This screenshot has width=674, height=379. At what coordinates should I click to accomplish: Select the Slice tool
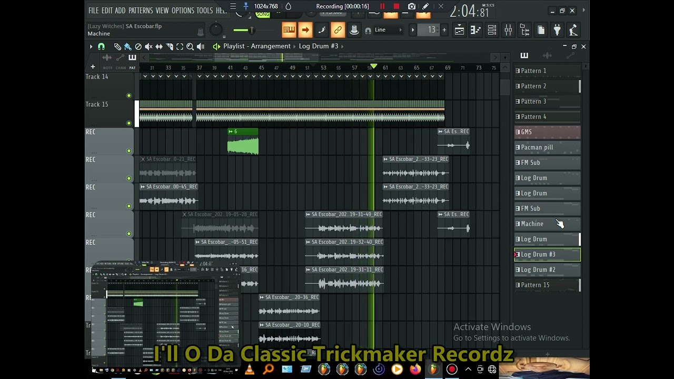pyautogui.click(x=170, y=47)
